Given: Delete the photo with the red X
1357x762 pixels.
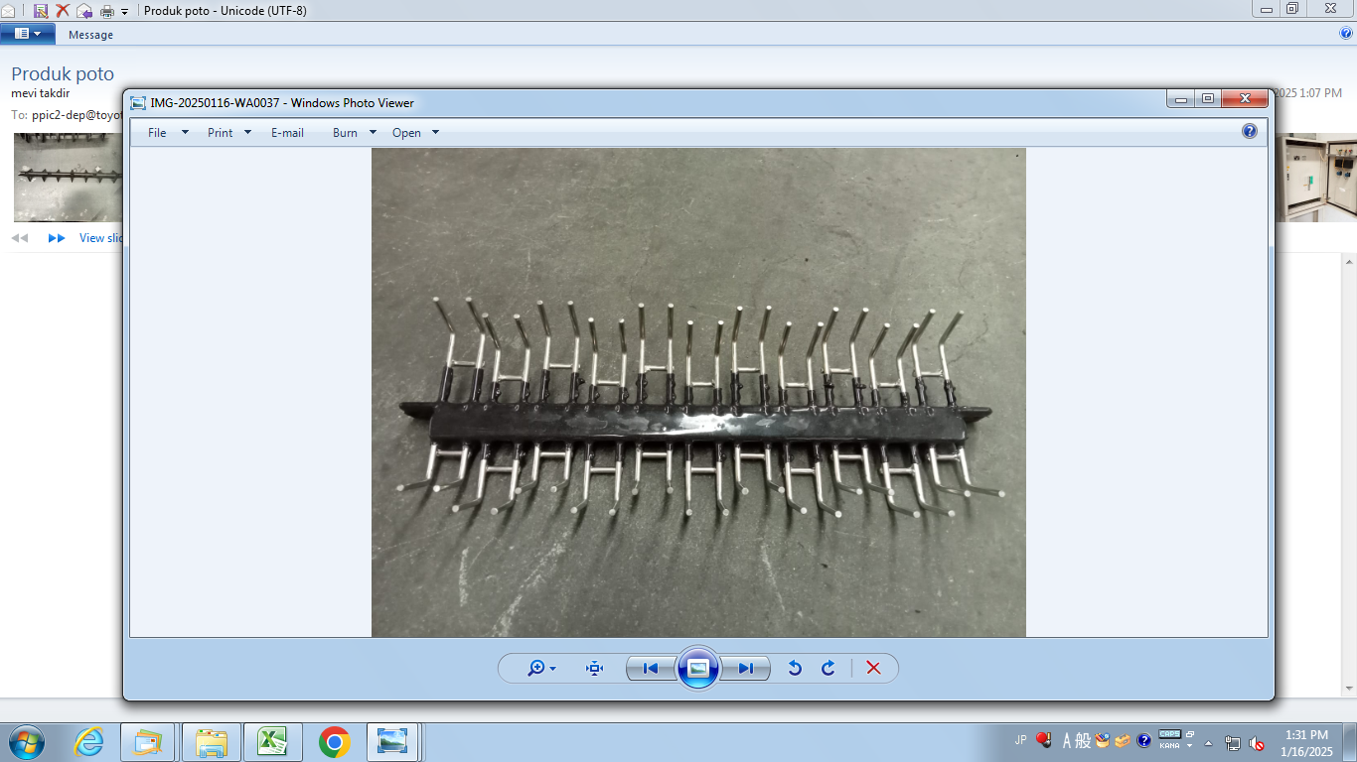Looking at the screenshot, I should pos(873,668).
